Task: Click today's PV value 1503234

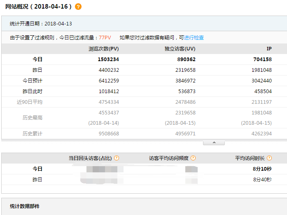Action: 108,59
